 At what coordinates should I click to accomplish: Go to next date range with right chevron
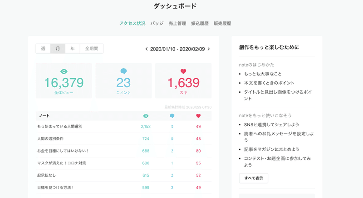coord(209,49)
